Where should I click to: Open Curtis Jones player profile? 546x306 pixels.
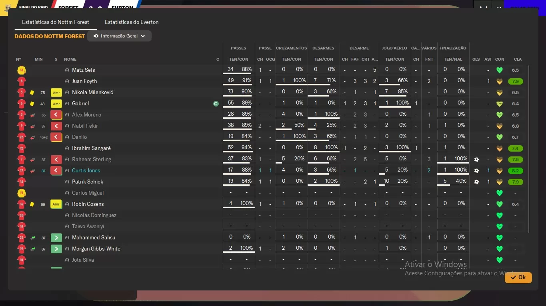point(86,171)
